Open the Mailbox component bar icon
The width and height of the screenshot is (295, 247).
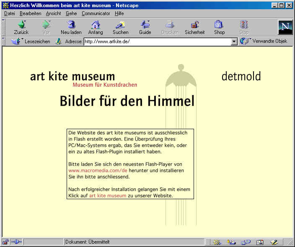click(231, 242)
